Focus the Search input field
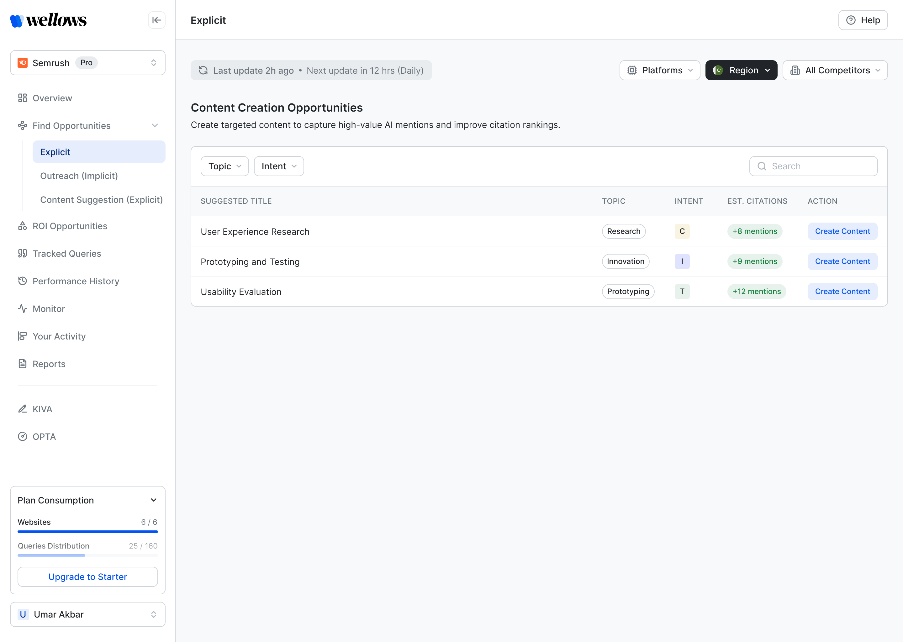This screenshot has width=903, height=642. pyautogui.click(x=813, y=166)
